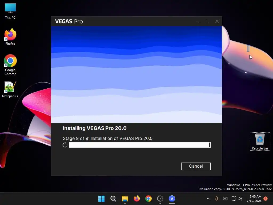Open File Explorer from the taskbar

[x=125, y=199]
